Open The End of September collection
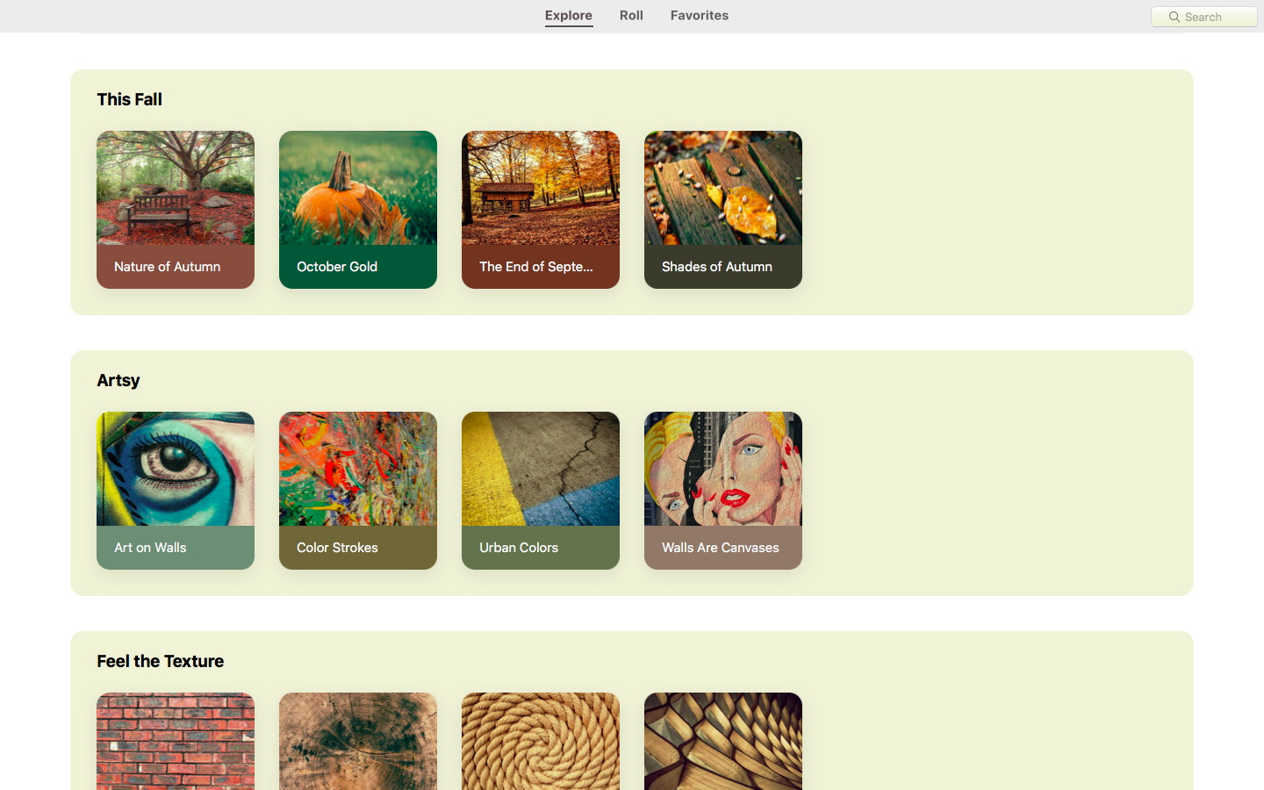Screen dimensions: 1264x790 pyautogui.click(x=541, y=210)
